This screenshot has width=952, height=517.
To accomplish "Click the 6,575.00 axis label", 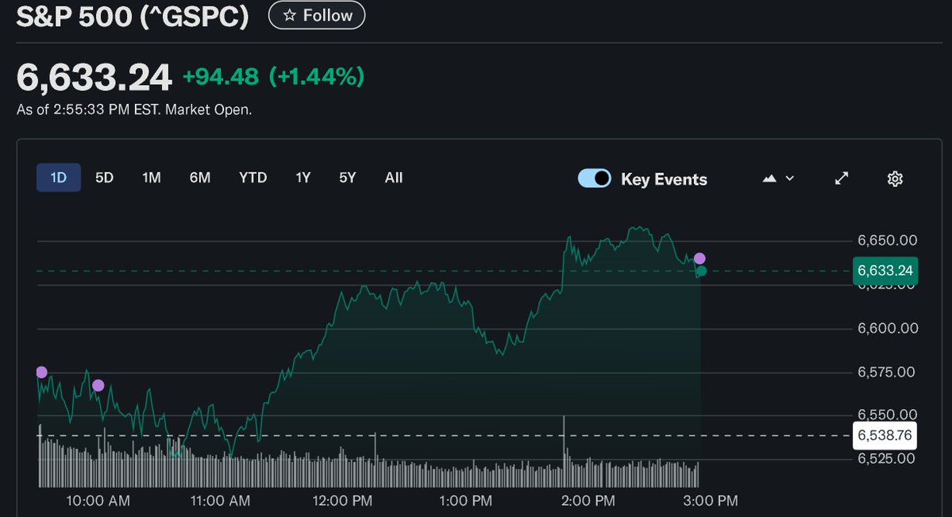I will point(886,372).
